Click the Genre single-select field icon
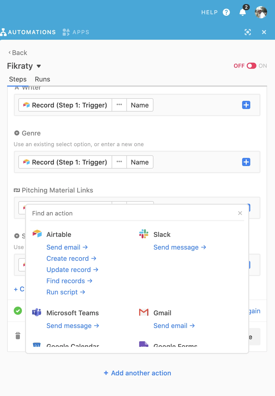The height and width of the screenshot is (396, 275). tap(17, 133)
